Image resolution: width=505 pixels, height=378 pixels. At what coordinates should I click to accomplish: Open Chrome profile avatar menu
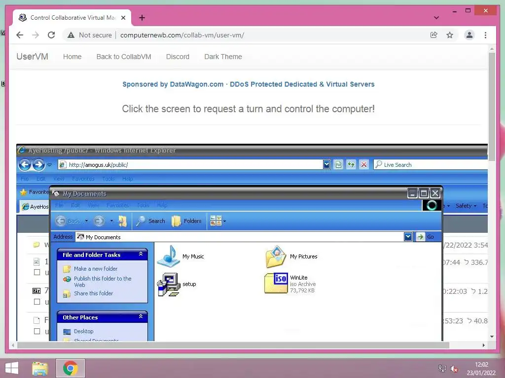[x=469, y=35]
